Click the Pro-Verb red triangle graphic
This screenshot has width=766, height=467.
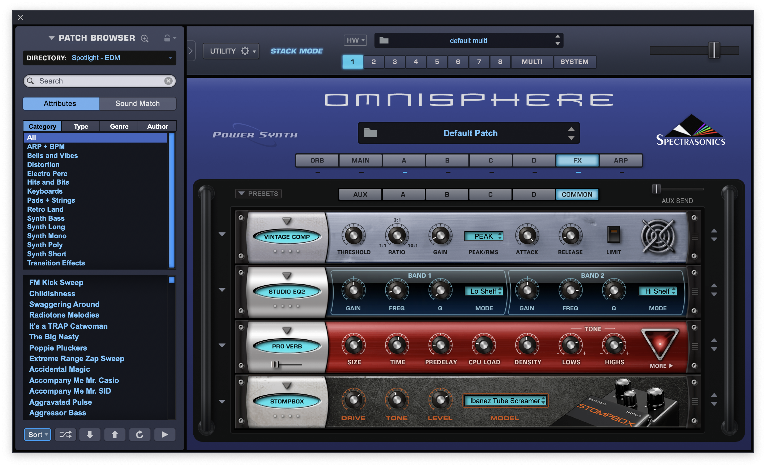point(660,344)
